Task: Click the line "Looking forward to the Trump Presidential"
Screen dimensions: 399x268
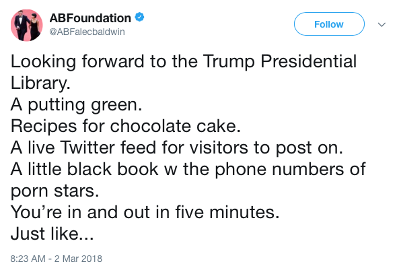Action: [184, 62]
